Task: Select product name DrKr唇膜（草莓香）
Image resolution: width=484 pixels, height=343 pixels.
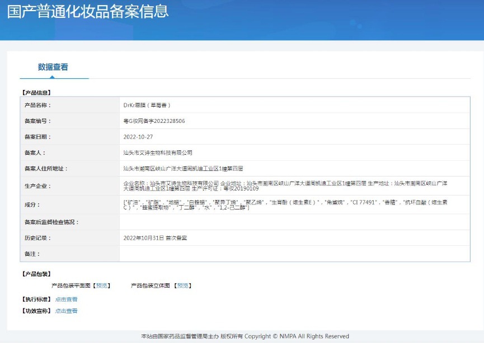Action: click(147, 105)
